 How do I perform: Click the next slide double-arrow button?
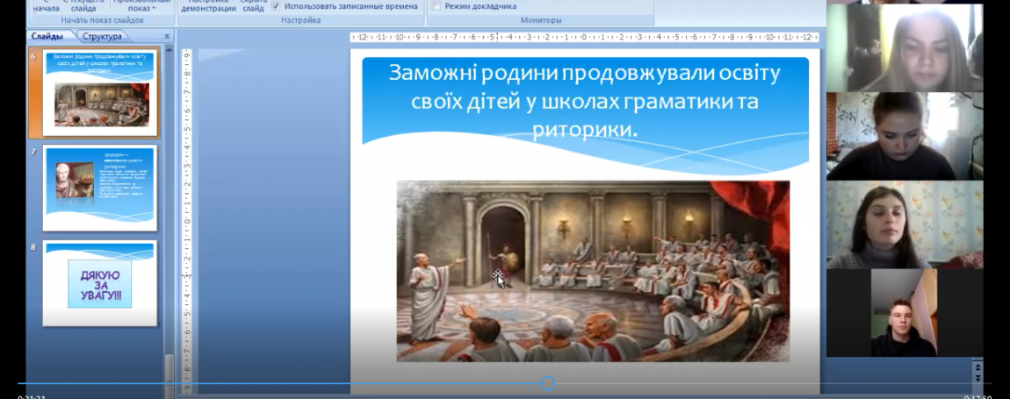click(978, 377)
